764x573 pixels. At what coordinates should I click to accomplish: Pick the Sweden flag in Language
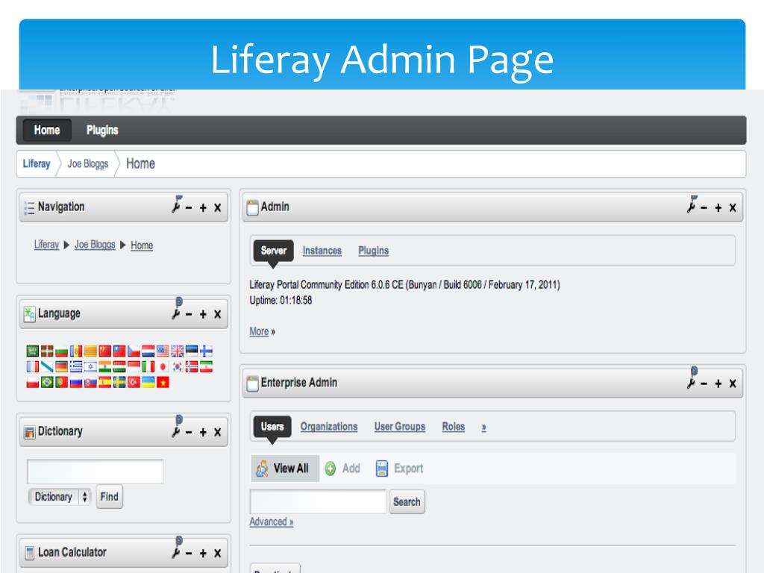(119, 382)
